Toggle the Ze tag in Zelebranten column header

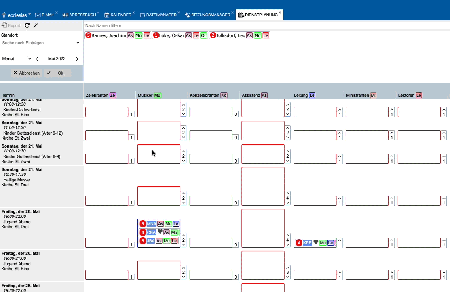(112, 95)
